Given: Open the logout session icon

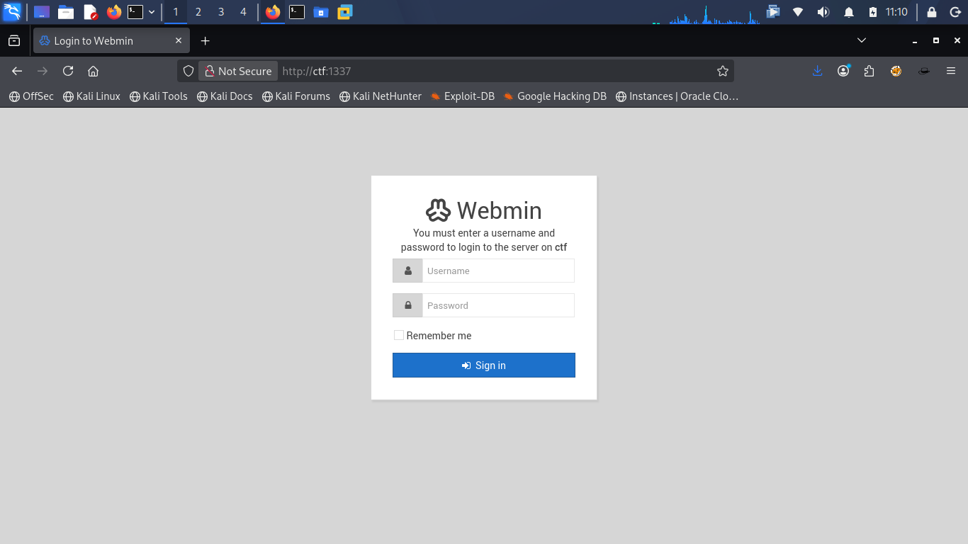Looking at the screenshot, I should pos(954,11).
